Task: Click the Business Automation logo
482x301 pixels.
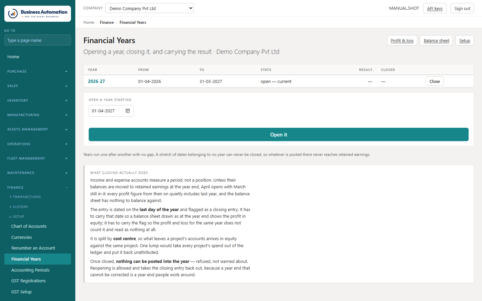Action: [x=37, y=14]
